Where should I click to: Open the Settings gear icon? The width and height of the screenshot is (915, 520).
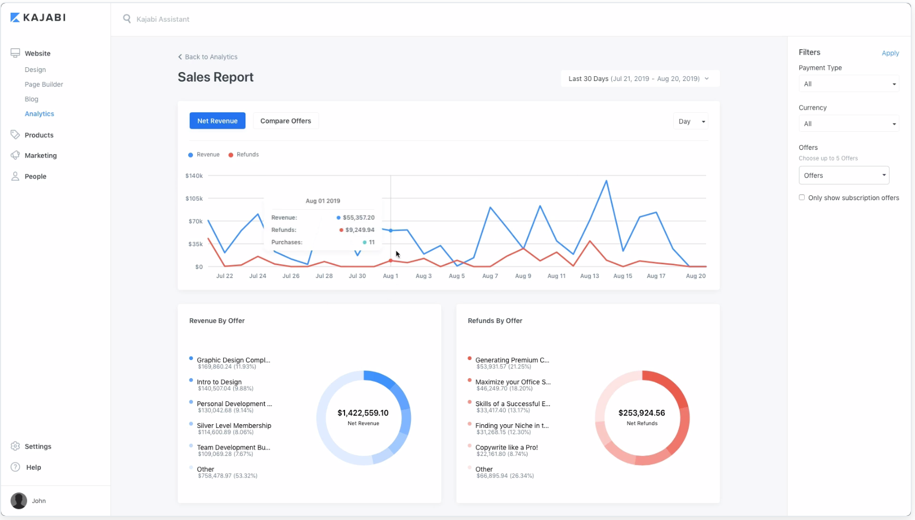[x=15, y=446]
